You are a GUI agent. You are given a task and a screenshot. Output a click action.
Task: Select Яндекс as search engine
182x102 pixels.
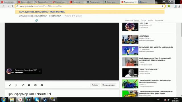137,20
